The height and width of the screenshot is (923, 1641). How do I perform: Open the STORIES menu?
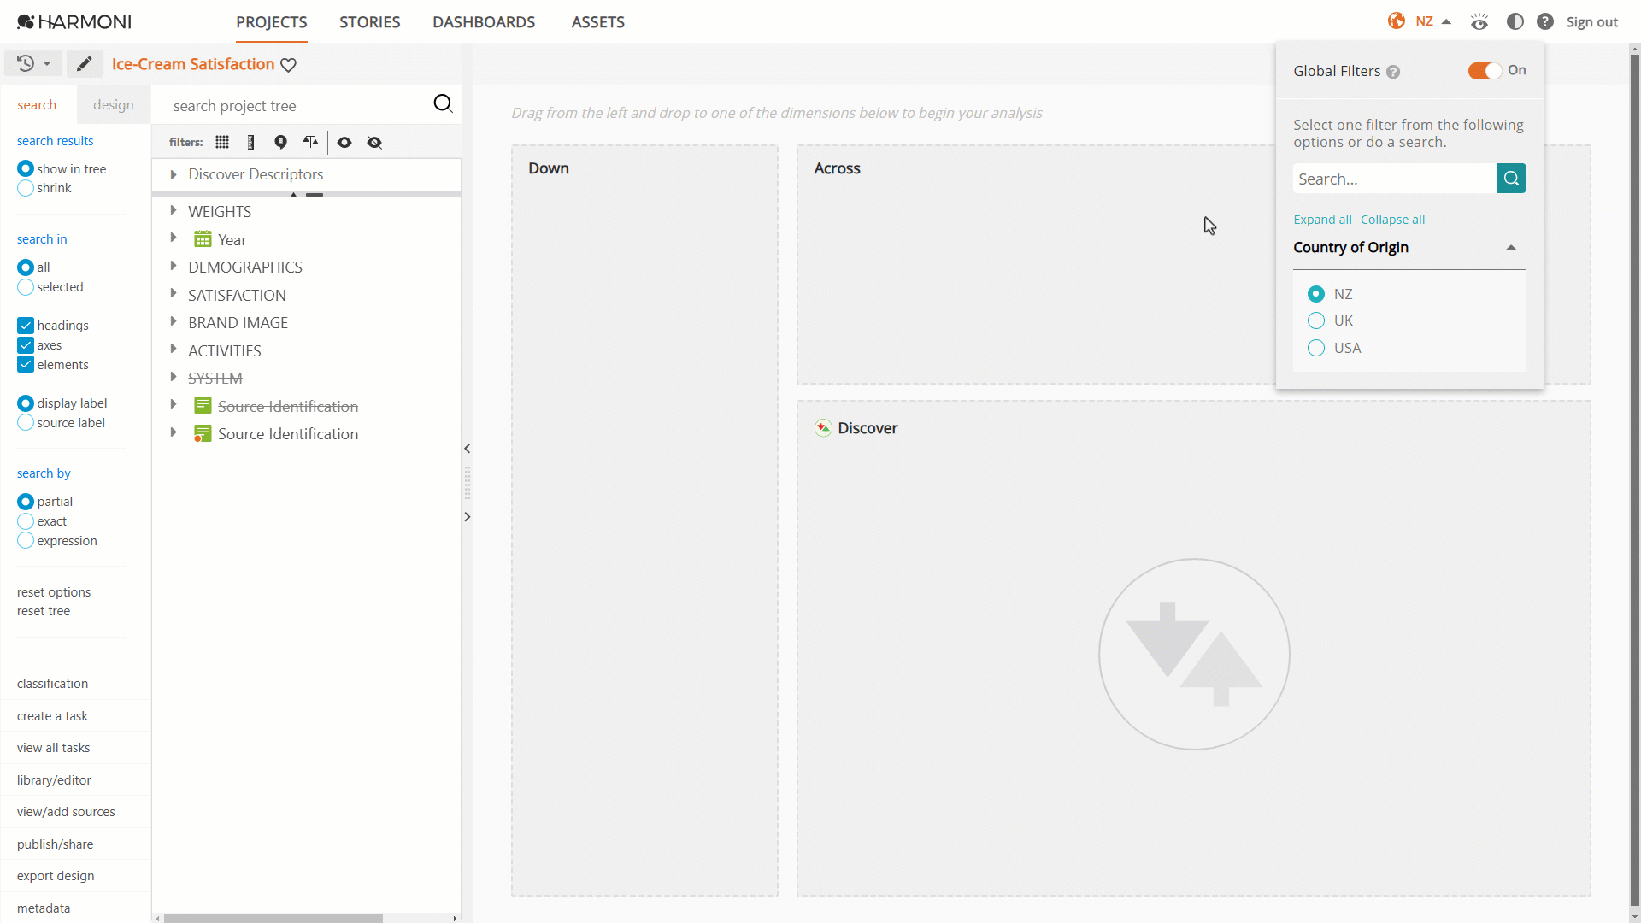pyautogui.click(x=369, y=22)
